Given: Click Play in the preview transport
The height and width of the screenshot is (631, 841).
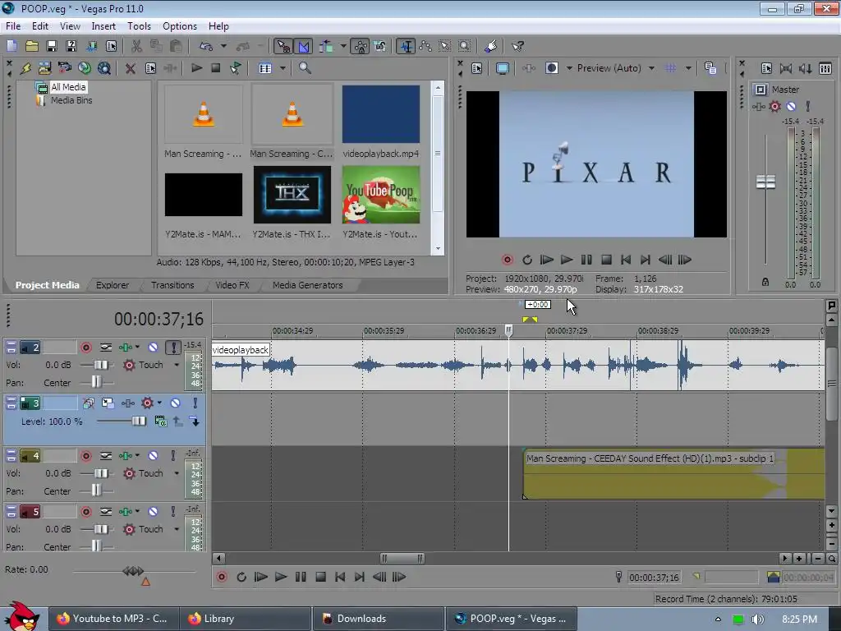Looking at the screenshot, I should (567, 260).
